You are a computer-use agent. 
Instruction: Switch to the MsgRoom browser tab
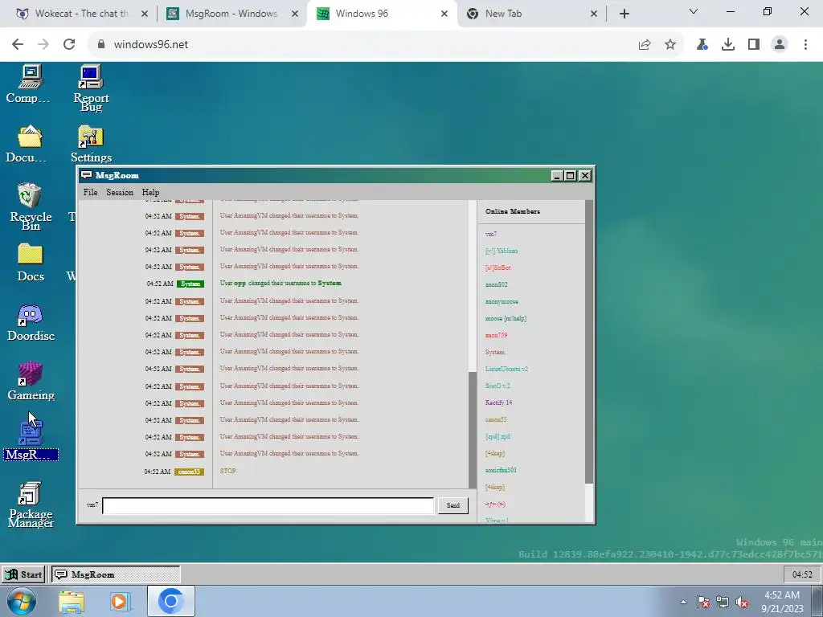[231, 14]
